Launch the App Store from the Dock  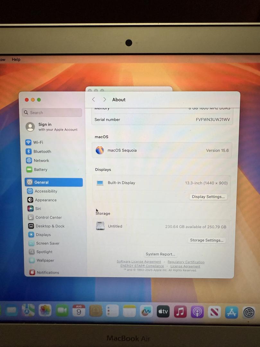click(x=231, y=312)
